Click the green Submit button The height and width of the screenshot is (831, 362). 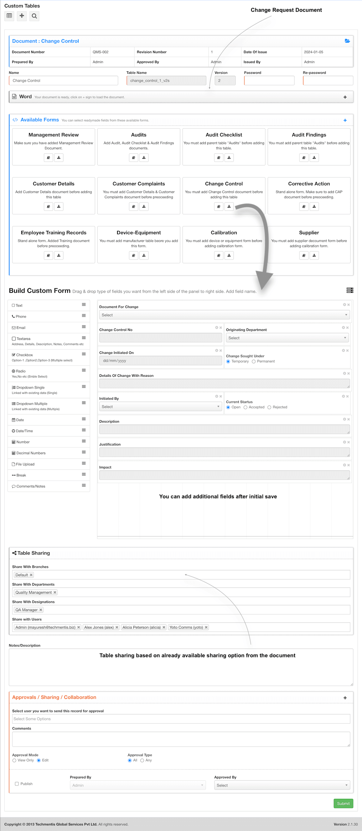click(x=343, y=803)
